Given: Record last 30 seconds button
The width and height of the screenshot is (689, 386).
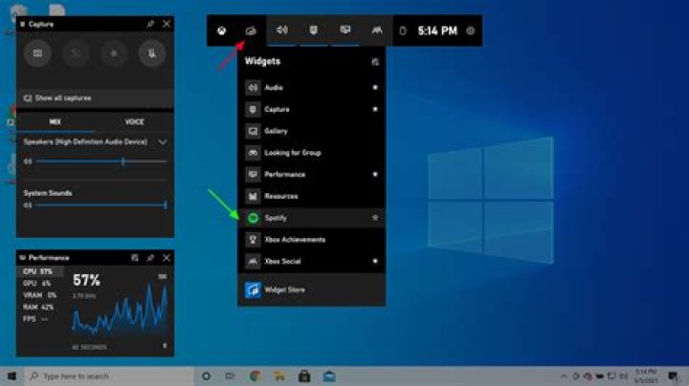Looking at the screenshot, I should [76, 54].
